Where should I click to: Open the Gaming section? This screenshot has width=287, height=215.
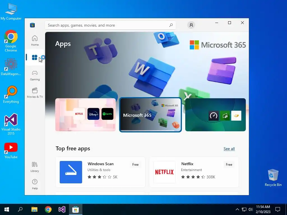[x=35, y=76]
